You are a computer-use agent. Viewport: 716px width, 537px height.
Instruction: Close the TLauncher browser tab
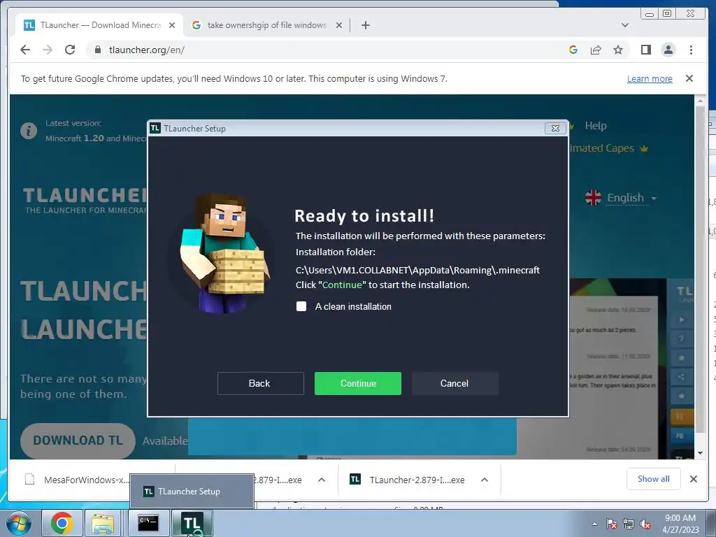172,25
